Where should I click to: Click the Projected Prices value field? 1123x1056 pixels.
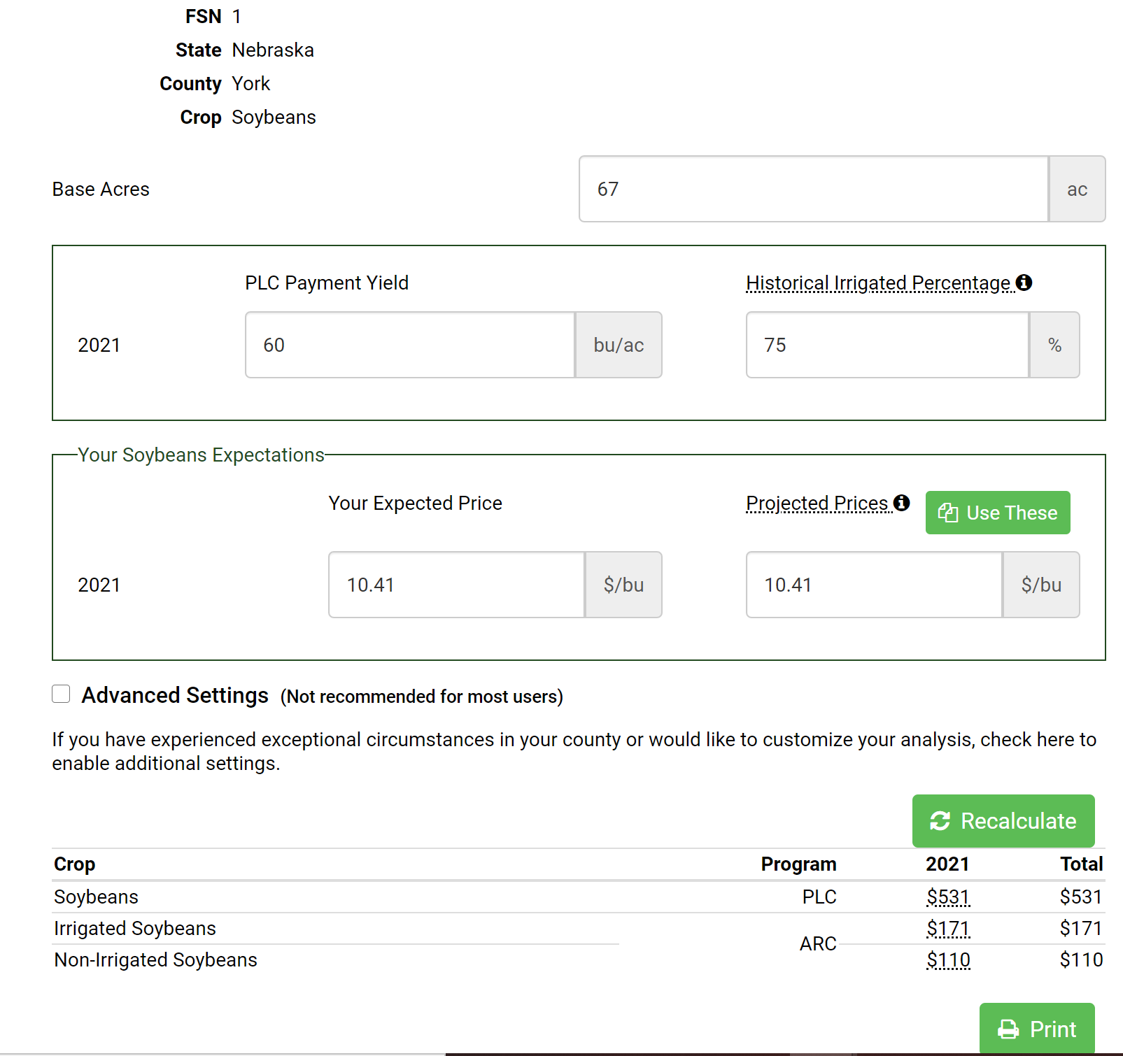pyautogui.click(x=873, y=585)
